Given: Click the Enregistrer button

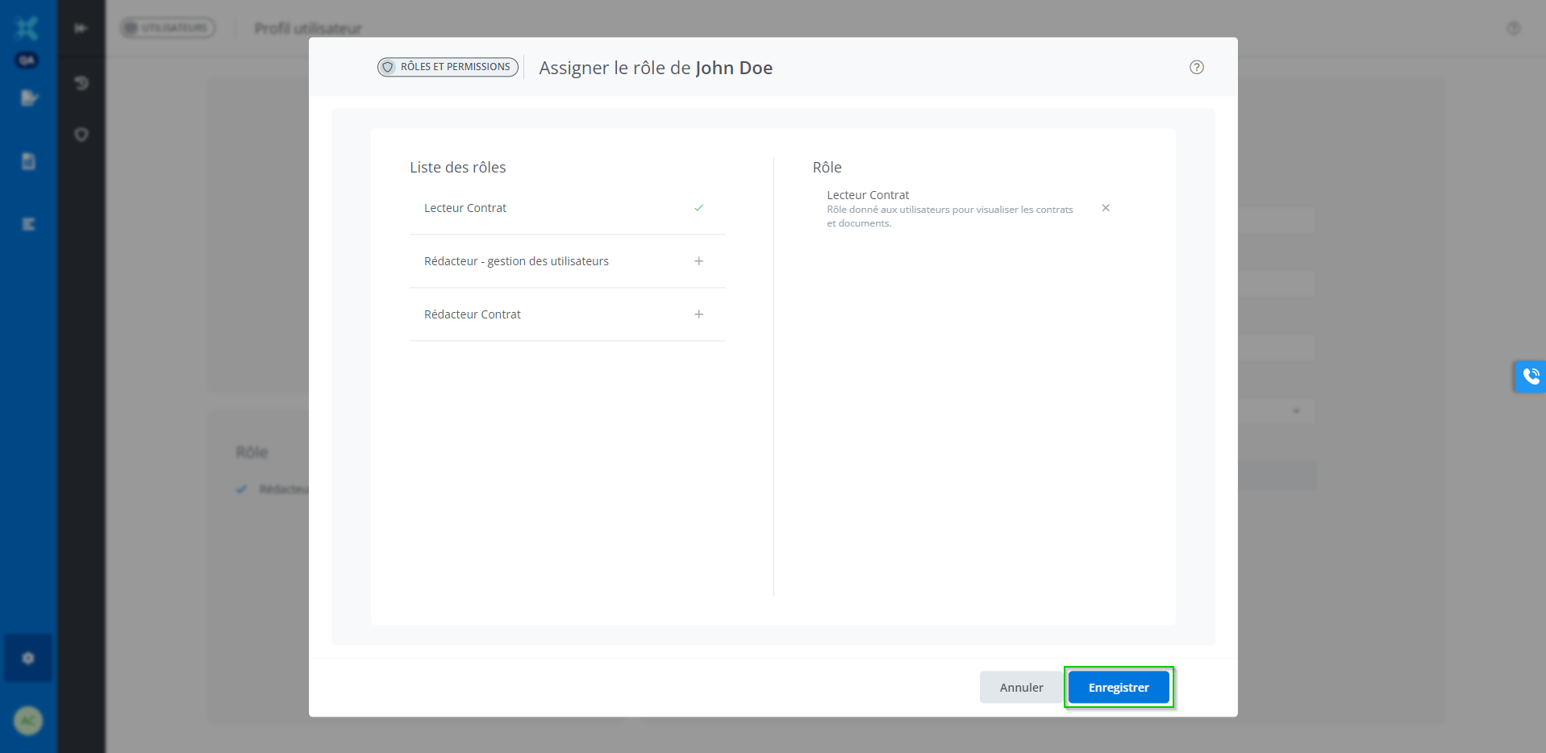Looking at the screenshot, I should pyautogui.click(x=1118, y=688).
